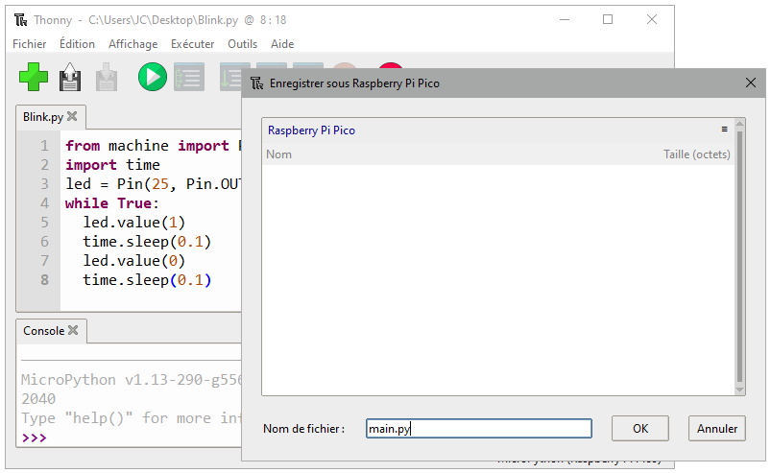Screen dimensions: 771x473
Task: Close the Enregistrer sous Raspberry Pi Pico dialog
Action: (x=750, y=83)
